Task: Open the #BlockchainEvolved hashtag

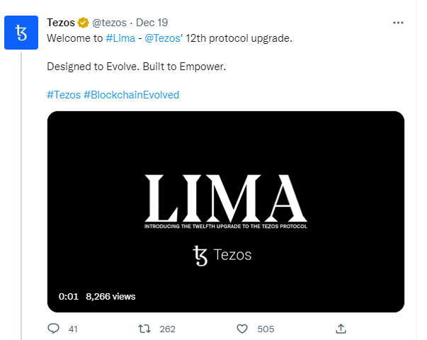Action: point(131,95)
